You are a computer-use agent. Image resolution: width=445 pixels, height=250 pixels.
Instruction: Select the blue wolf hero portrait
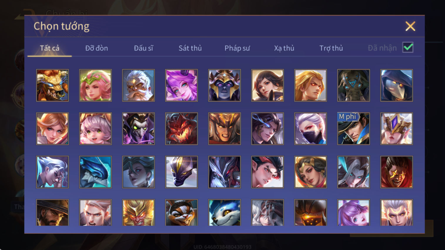225,213
